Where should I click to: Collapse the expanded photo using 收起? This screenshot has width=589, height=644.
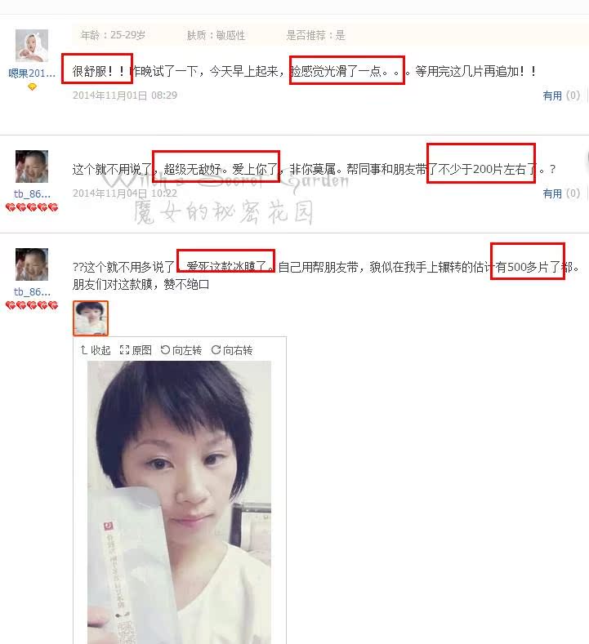pyautogui.click(x=96, y=350)
